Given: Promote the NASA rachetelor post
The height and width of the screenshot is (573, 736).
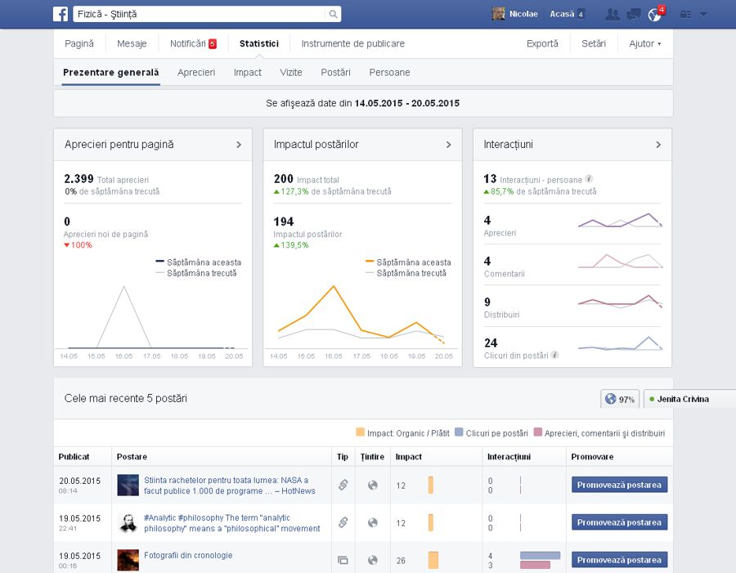Looking at the screenshot, I should click(619, 485).
